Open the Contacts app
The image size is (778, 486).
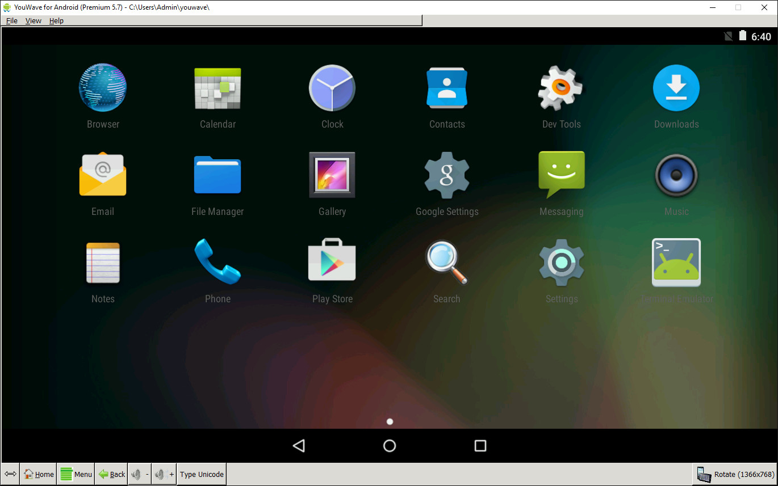click(x=447, y=88)
